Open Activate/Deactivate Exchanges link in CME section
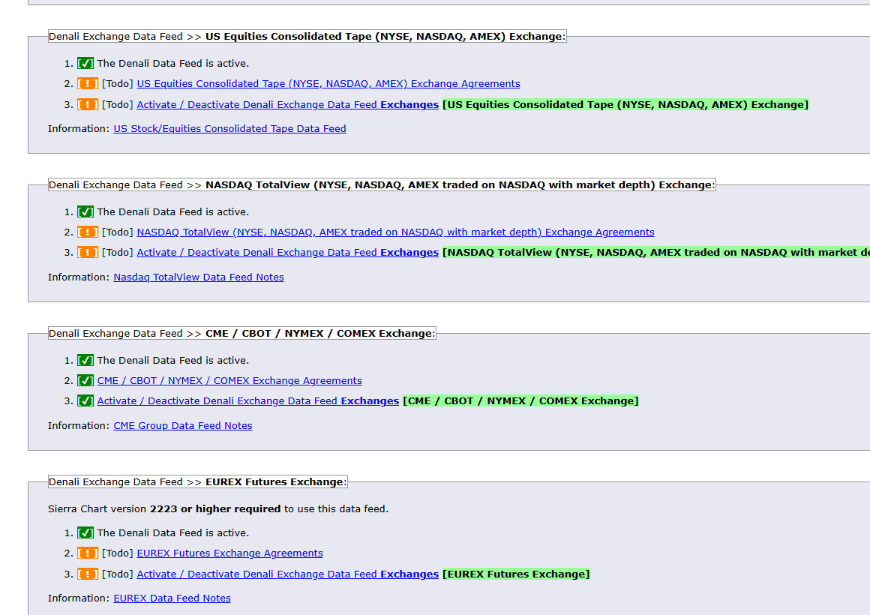The height and width of the screenshot is (615, 870). coord(248,400)
